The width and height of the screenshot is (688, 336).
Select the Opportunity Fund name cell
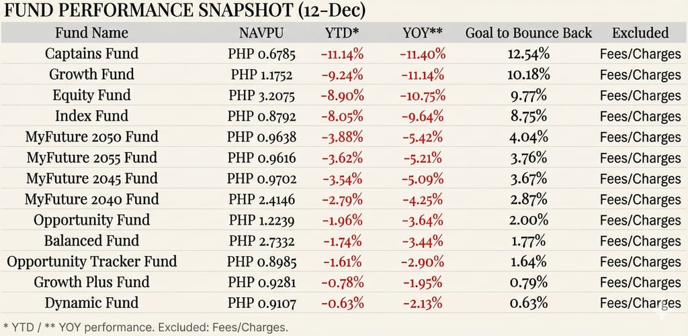[91, 220]
